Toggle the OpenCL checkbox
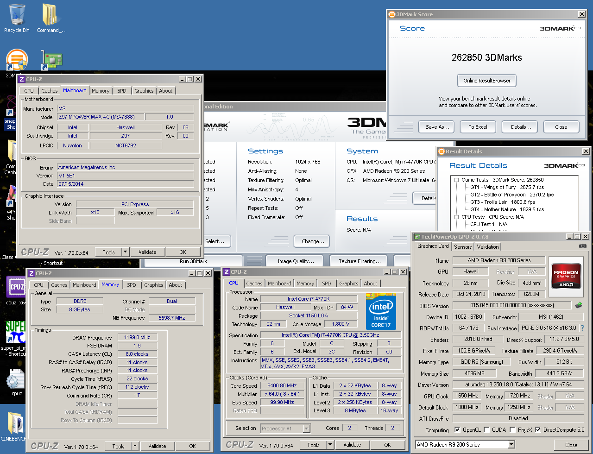Viewport: 593px width, 454px height. (457, 430)
